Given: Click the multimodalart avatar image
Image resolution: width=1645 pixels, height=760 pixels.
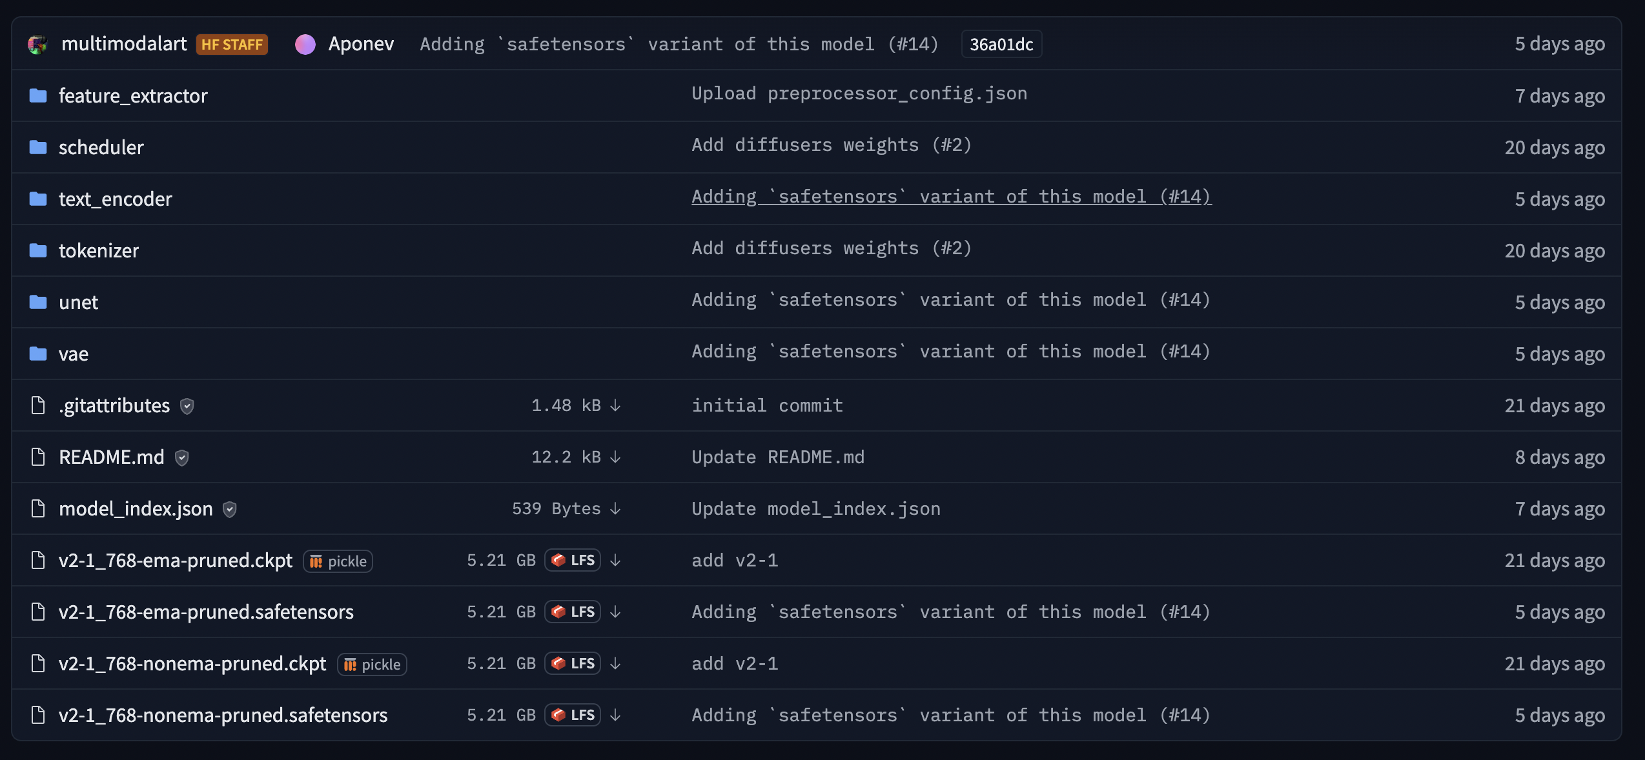Looking at the screenshot, I should point(37,44).
